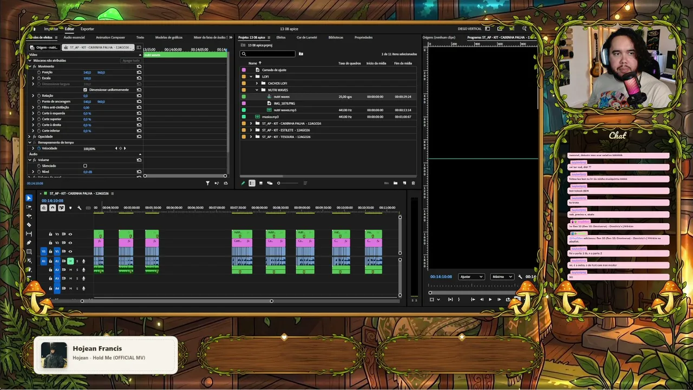Open the Cor de Lumetri tab
The height and width of the screenshot is (390, 693).
pos(307,37)
